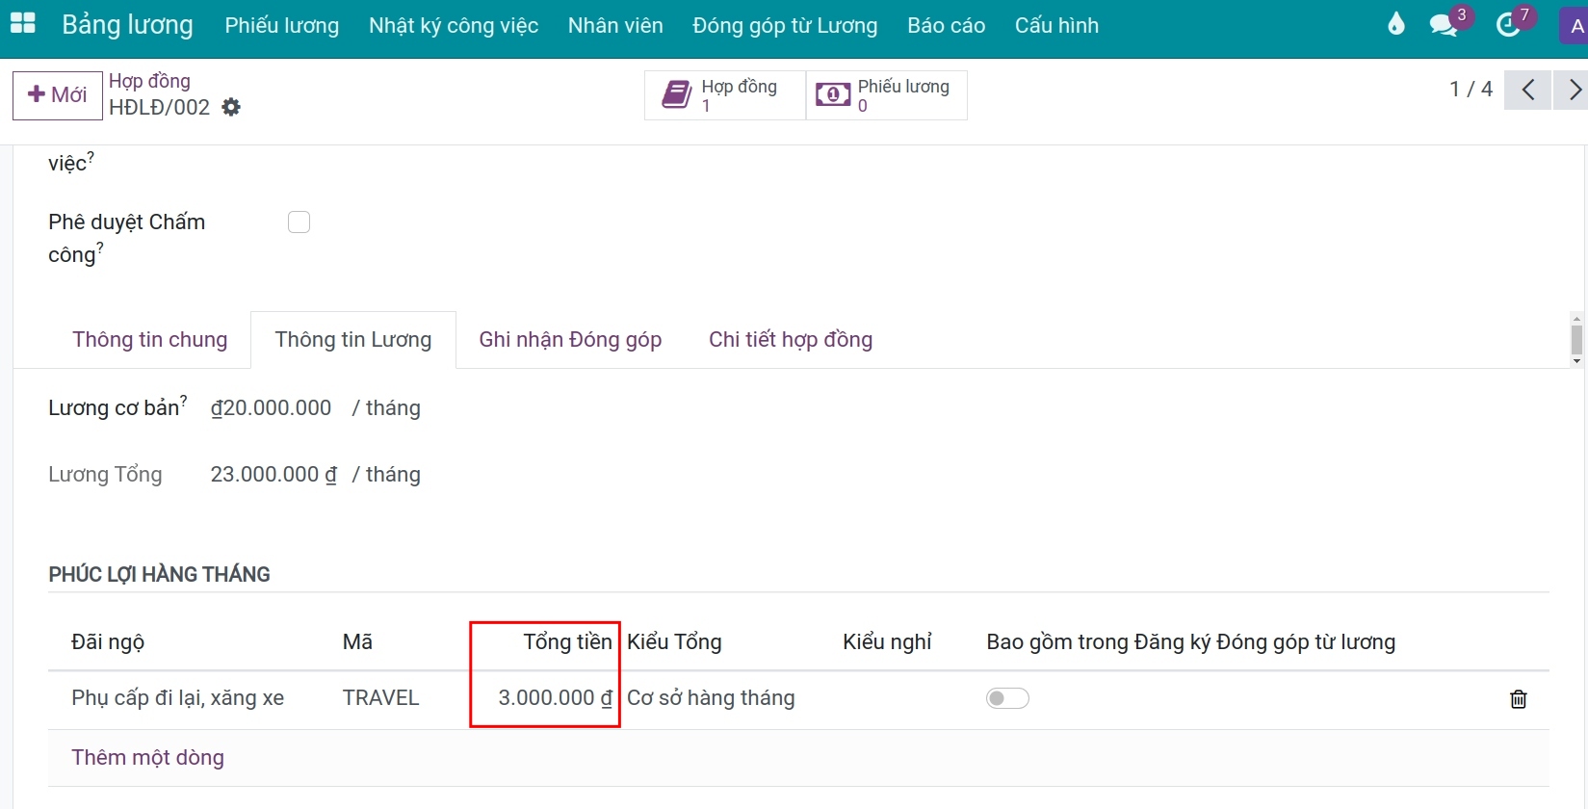The image size is (1588, 809).
Task: Toggle Bao gồm trong Đăng ký Đóng góp switch
Action: tap(1007, 698)
